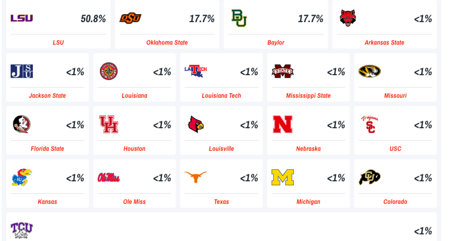Viewport: 454px width, 241px height.
Task: Click the Texas Longhorns logo
Action: [x=196, y=177]
